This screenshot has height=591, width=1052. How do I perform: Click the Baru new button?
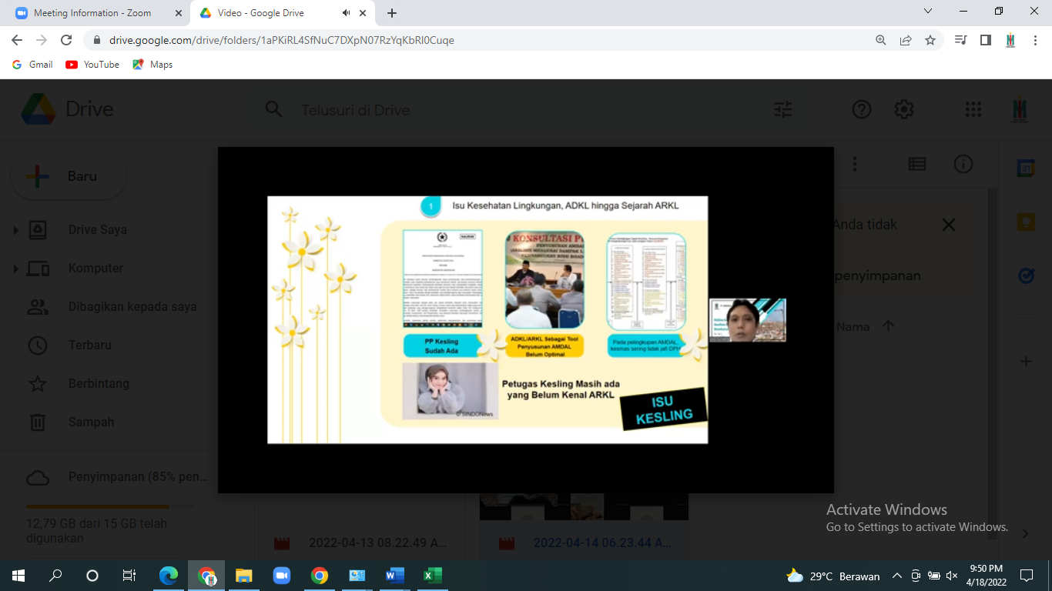coord(68,176)
